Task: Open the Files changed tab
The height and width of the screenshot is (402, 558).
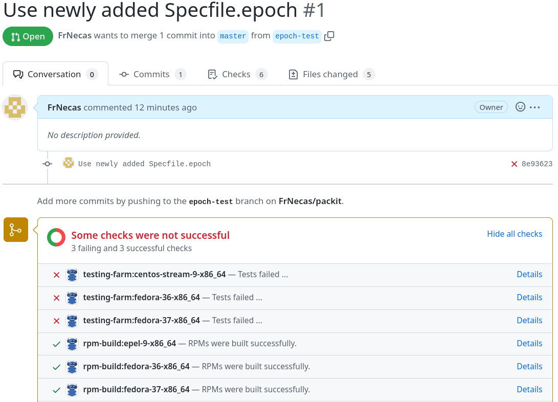Action: click(x=331, y=74)
